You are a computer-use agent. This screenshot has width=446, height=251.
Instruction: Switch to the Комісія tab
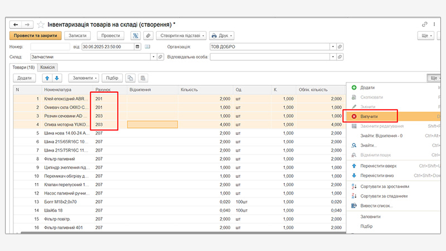click(x=47, y=67)
